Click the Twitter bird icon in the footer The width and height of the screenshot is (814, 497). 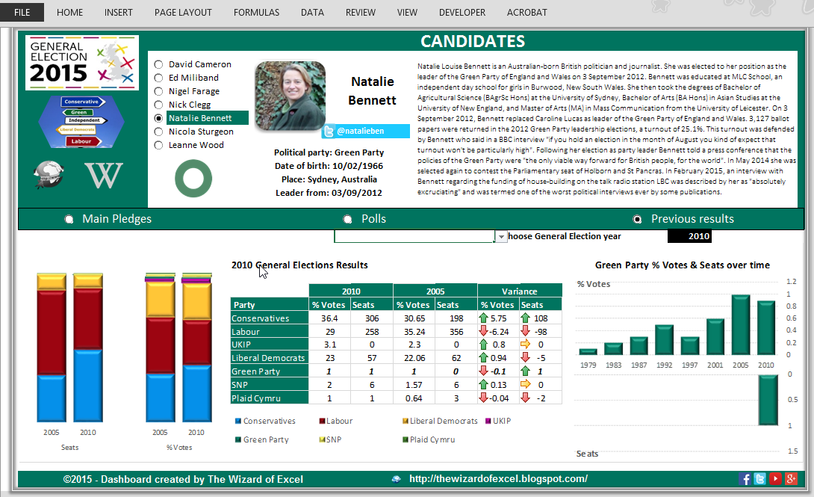pos(759,479)
